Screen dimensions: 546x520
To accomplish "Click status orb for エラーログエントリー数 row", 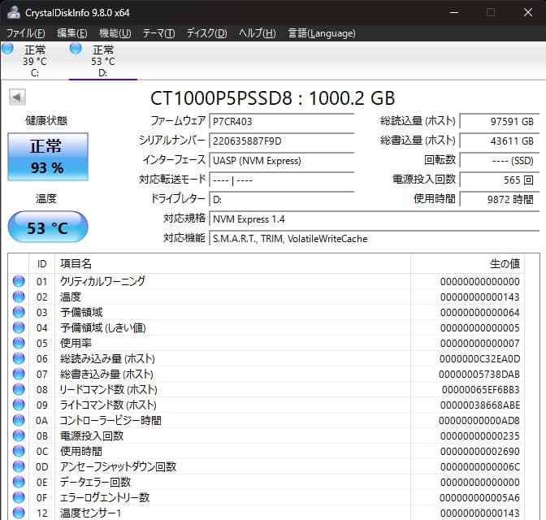I will click(x=19, y=497).
